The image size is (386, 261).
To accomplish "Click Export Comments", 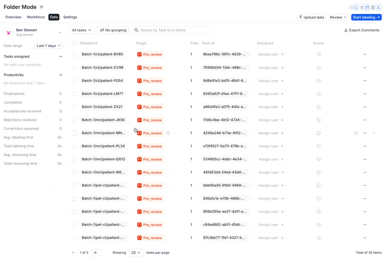I will coord(361,30).
